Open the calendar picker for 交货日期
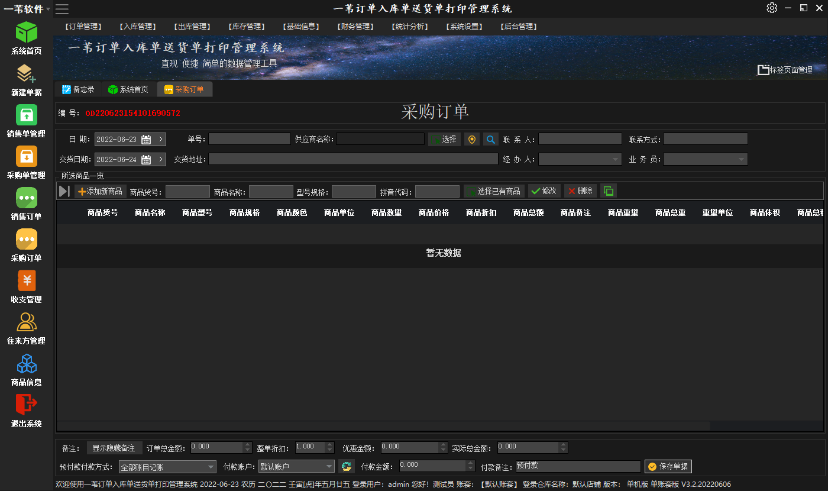The width and height of the screenshot is (828, 491). [x=146, y=160]
